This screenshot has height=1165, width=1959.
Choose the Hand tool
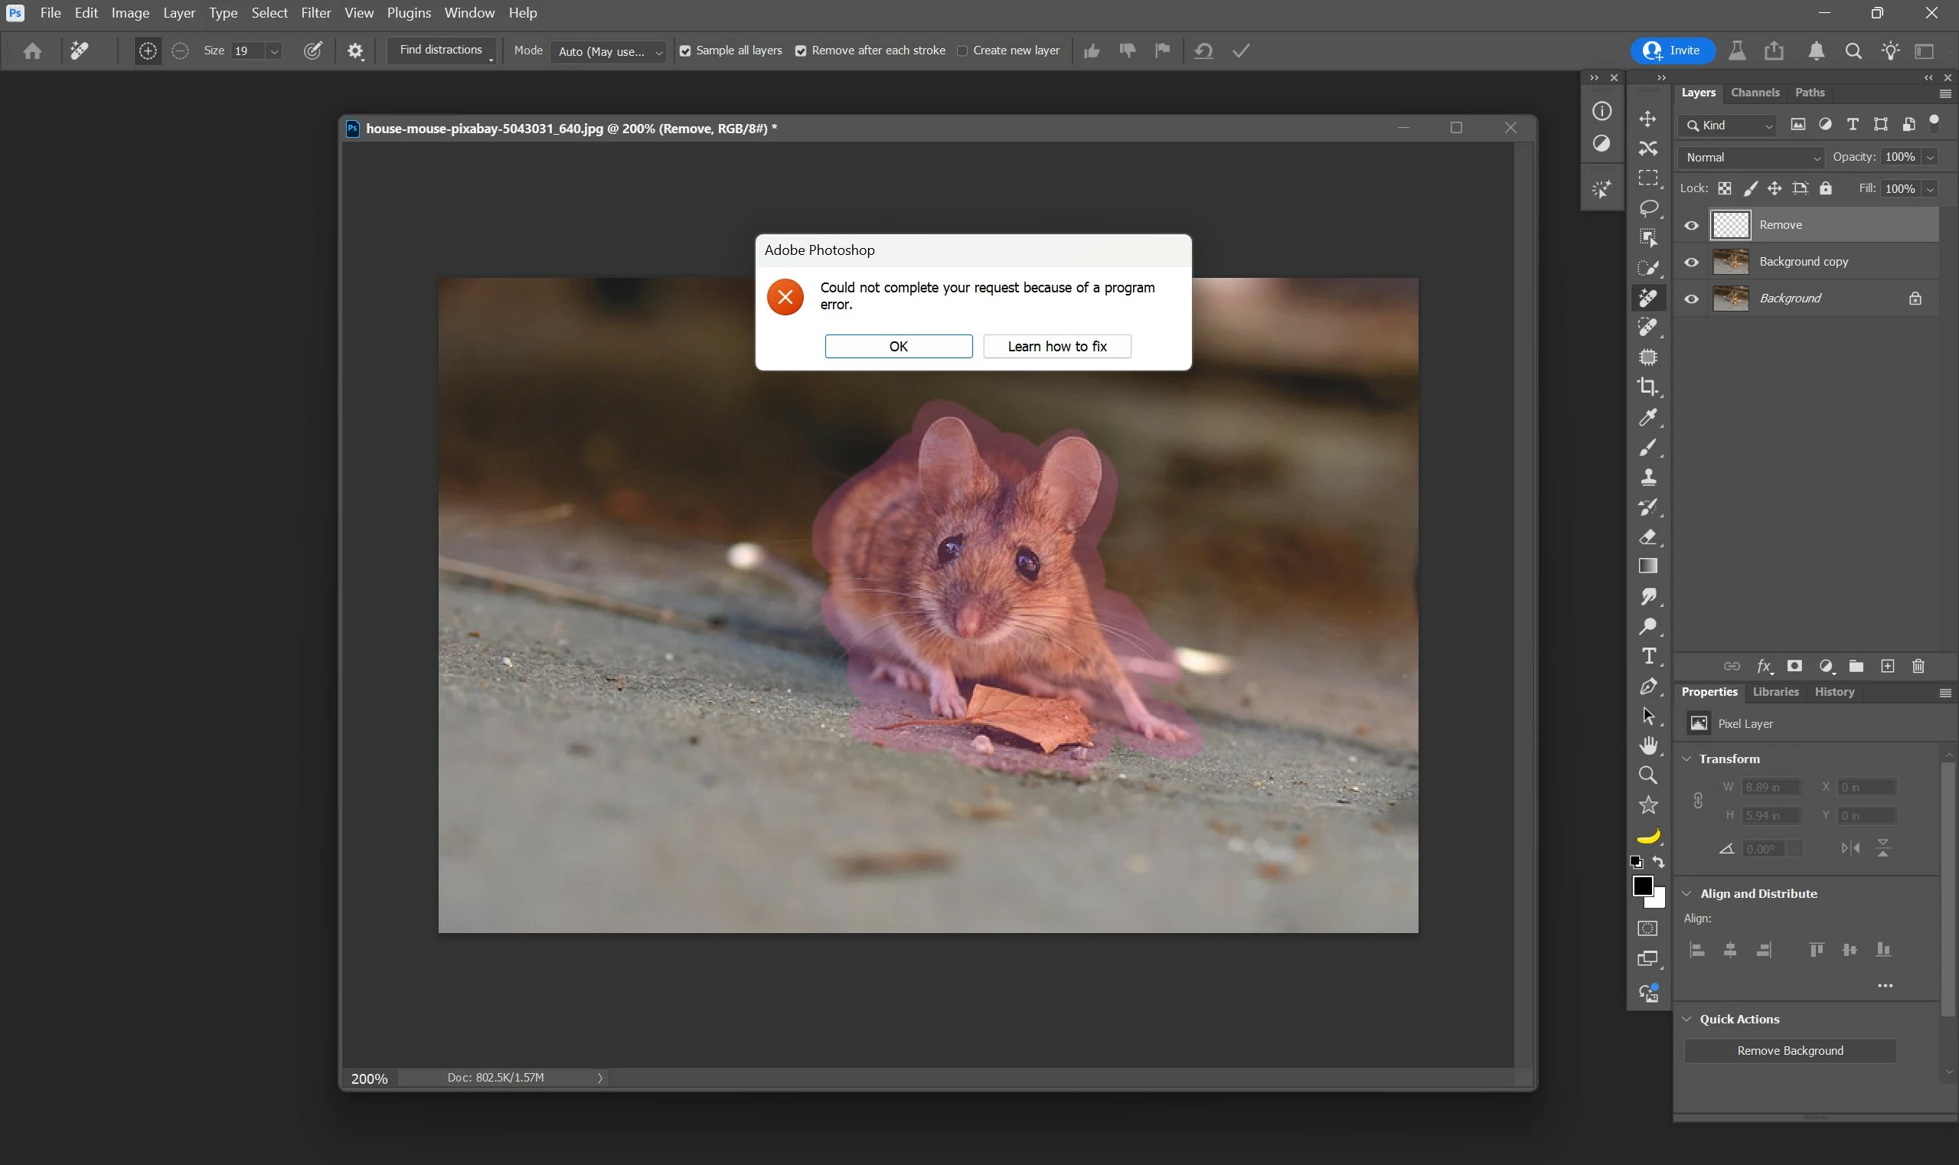[1647, 745]
